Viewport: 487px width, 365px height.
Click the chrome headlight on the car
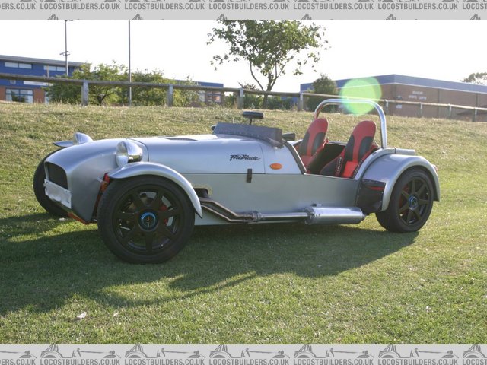[127, 153]
